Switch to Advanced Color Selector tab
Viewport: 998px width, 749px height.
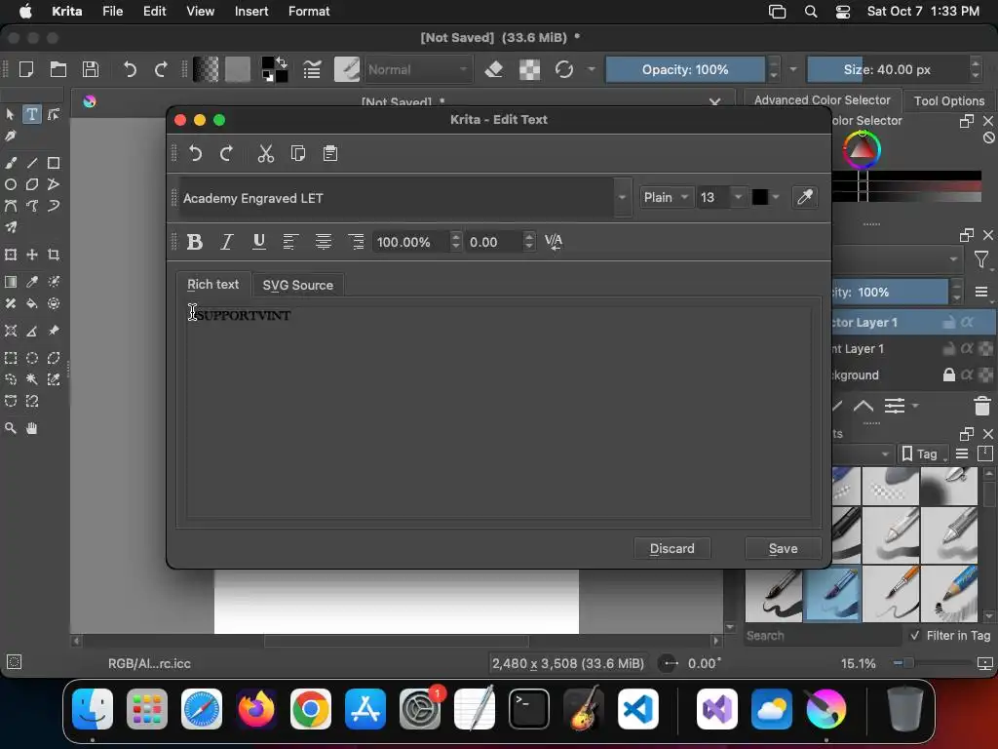click(822, 100)
